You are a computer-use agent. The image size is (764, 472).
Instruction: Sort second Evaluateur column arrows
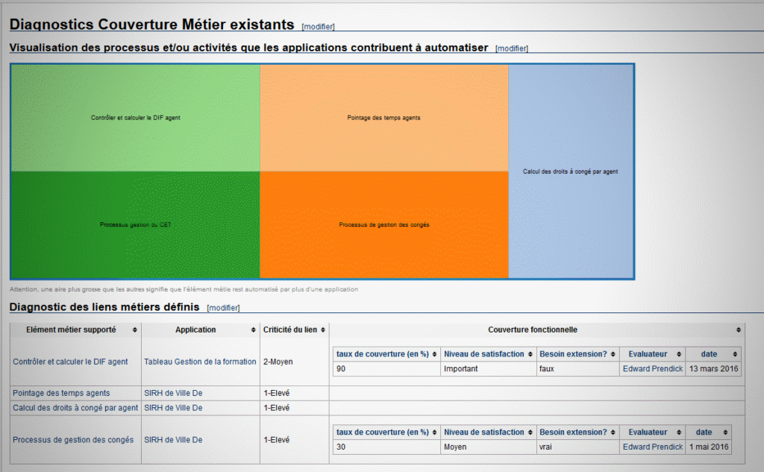click(679, 432)
